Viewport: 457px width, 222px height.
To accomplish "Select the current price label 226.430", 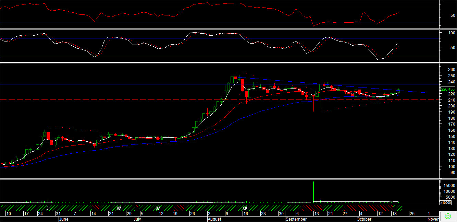I will [x=448, y=89].
